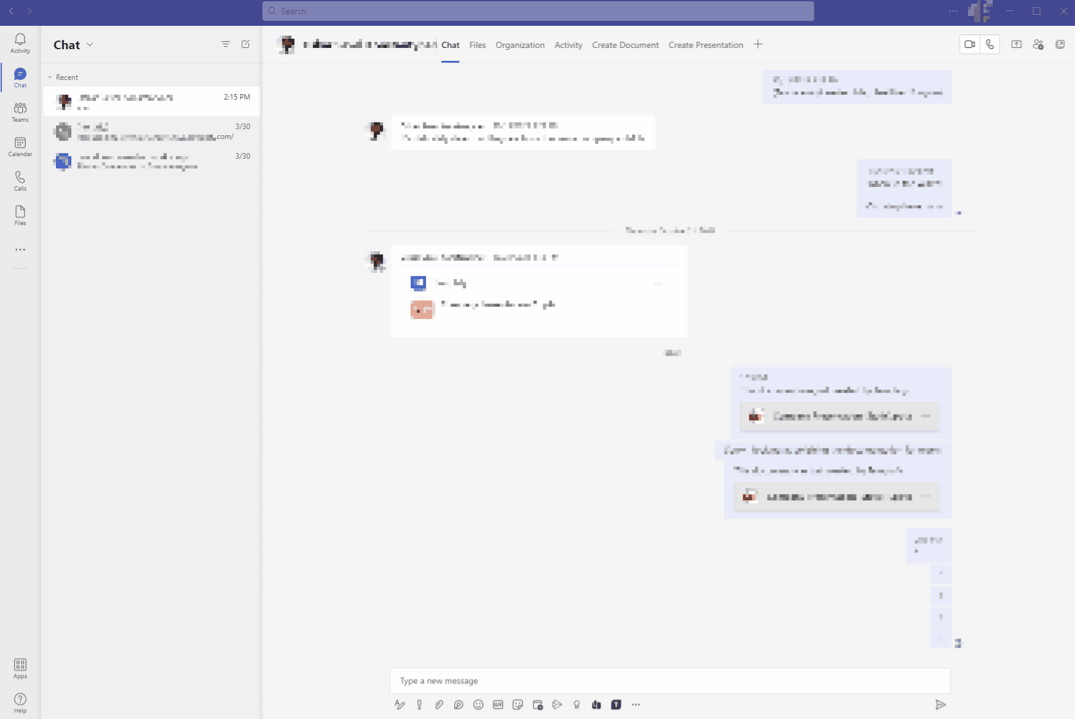Switch to the Files tab
1075x719 pixels.
point(478,45)
